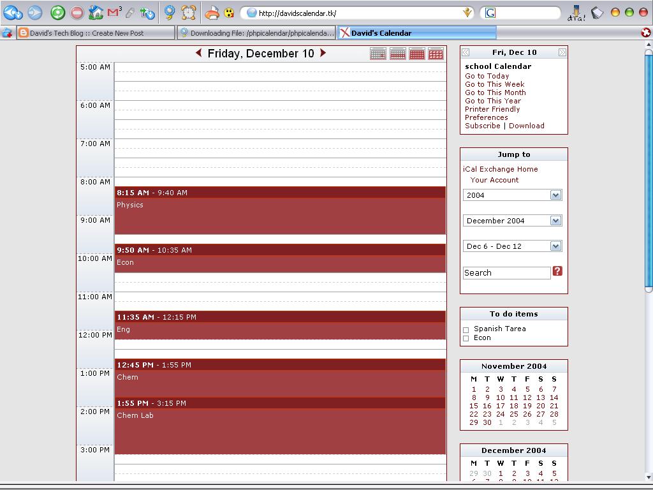Click inside the calendar Search field
The width and height of the screenshot is (653, 490).
[x=506, y=273]
